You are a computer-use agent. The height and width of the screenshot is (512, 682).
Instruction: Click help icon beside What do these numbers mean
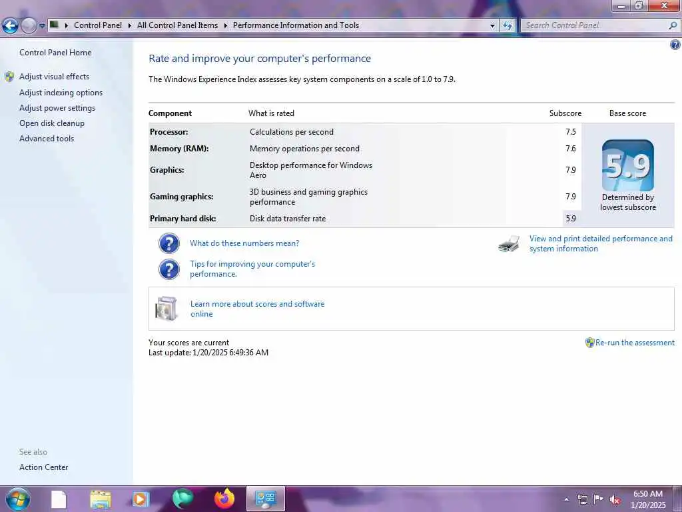(169, 243)
